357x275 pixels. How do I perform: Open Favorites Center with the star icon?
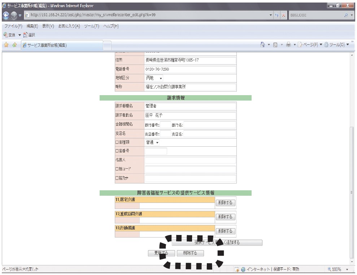(6, 45)
